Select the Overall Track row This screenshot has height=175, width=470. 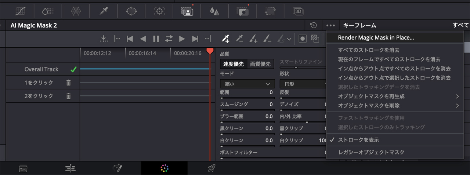[43, 69]
